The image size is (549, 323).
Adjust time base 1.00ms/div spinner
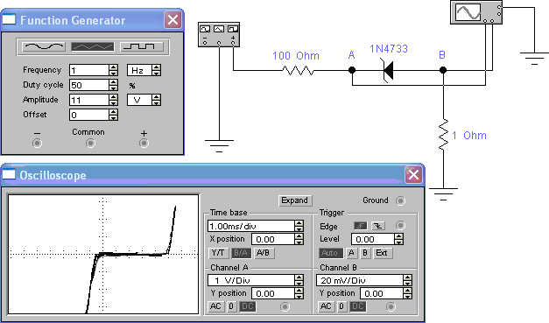(299, 226)
